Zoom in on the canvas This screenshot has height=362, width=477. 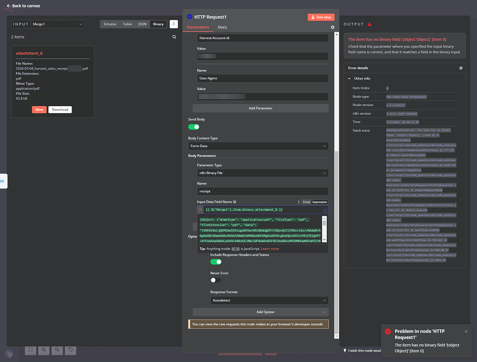44,350
